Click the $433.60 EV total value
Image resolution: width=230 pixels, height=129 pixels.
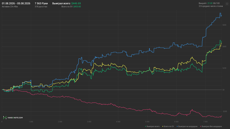(x=77, y=7)
